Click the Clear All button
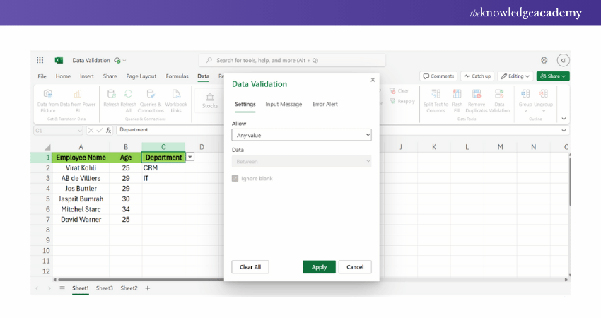Image resolution: width=601 pixels, height=318 pixels. coord(250,267)
